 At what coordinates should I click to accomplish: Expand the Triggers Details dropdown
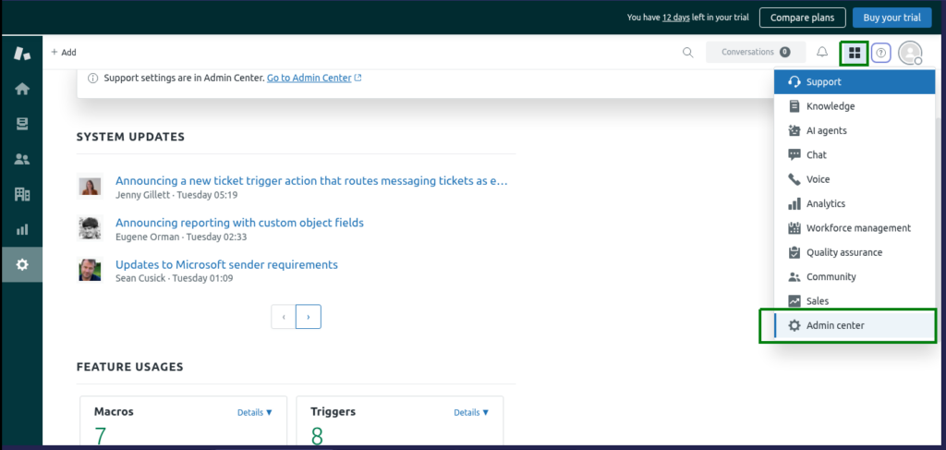pyautogui.click(x=471, y=413)
